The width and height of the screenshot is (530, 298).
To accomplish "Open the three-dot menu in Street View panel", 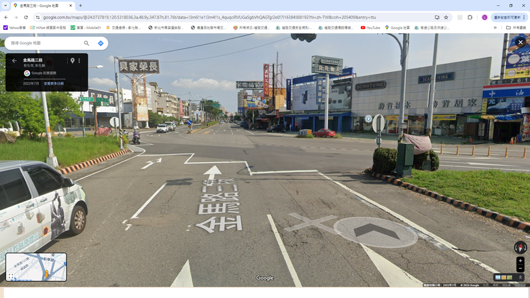I will coord(79,60).
